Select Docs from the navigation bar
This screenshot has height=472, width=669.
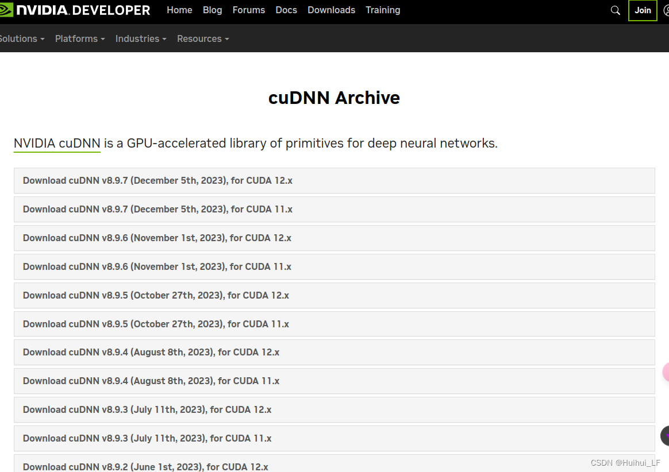pyautogui.click(x=286, y=10)
